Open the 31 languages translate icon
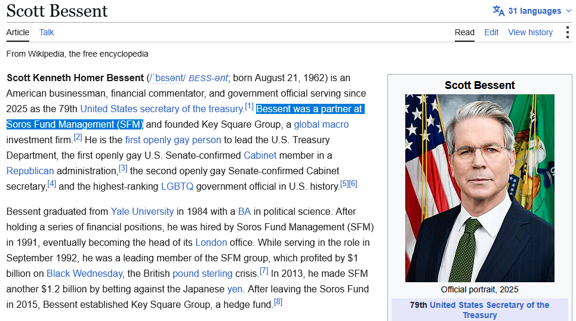Image resolution: width=576 pixels, height=321 pixels. pyautogui.click(x=498, y=11)
